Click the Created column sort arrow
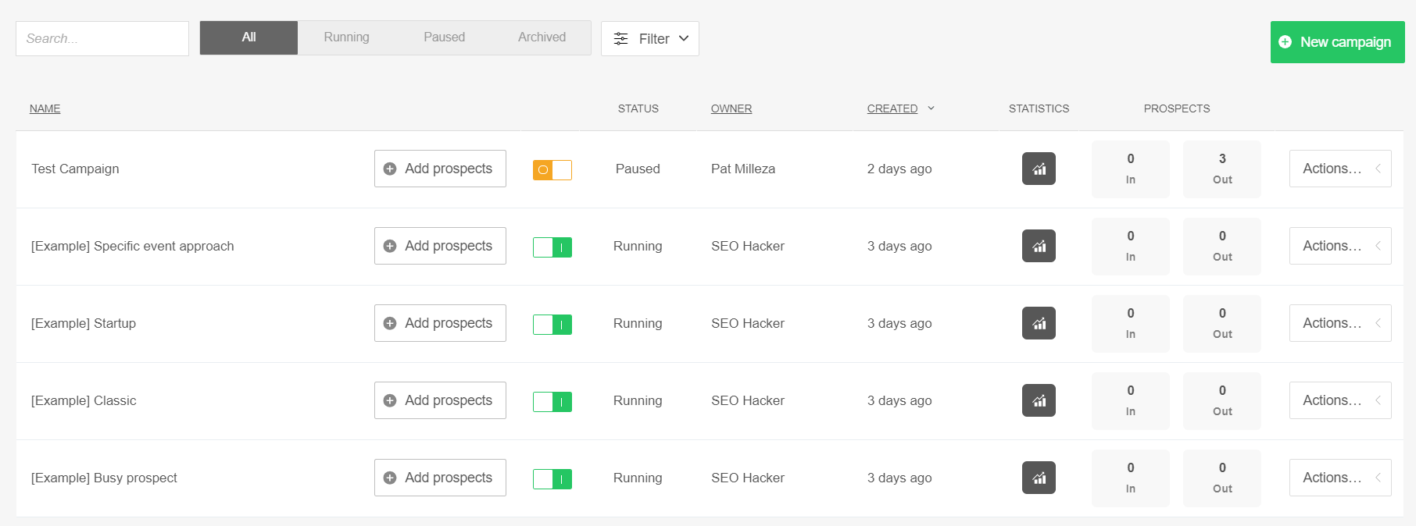 (931, 108)
